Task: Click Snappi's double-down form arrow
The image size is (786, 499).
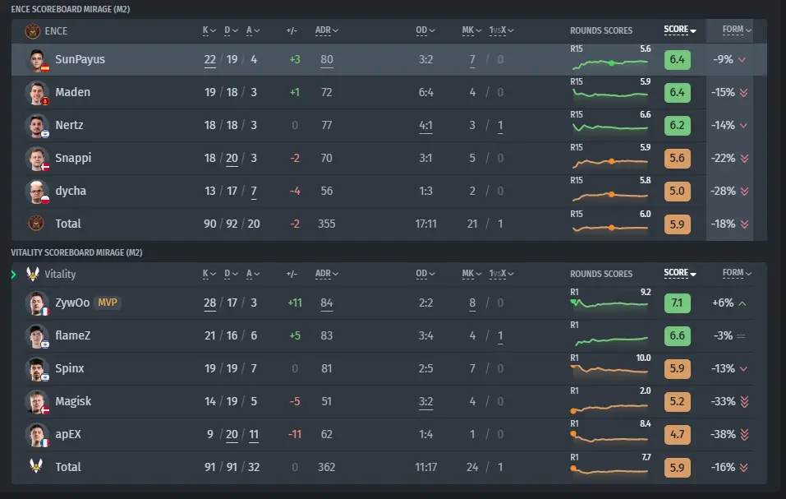Action: pyautogui.click(x=744, y=159)
